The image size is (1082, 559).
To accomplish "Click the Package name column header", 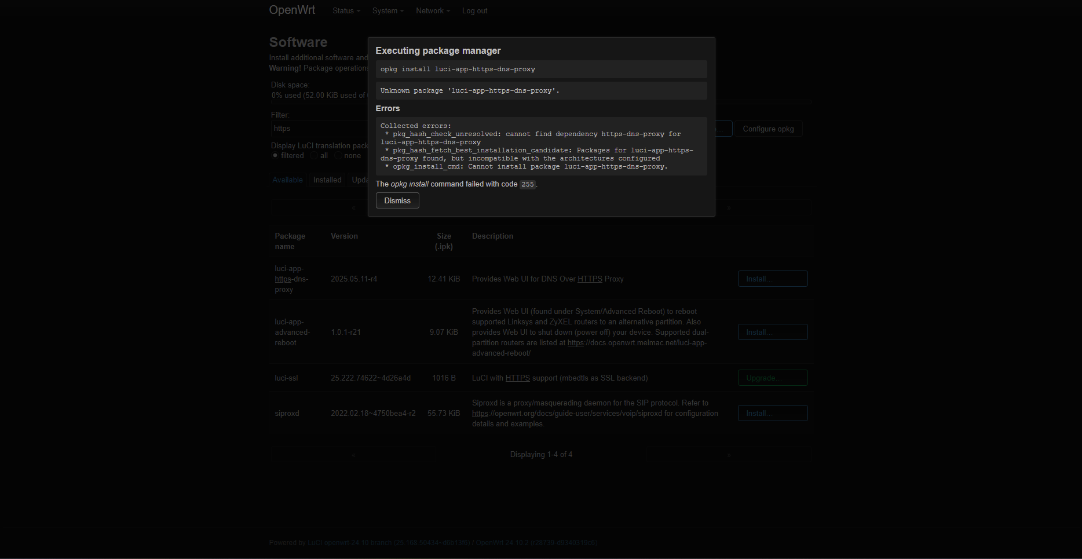I will click(290, 241).
